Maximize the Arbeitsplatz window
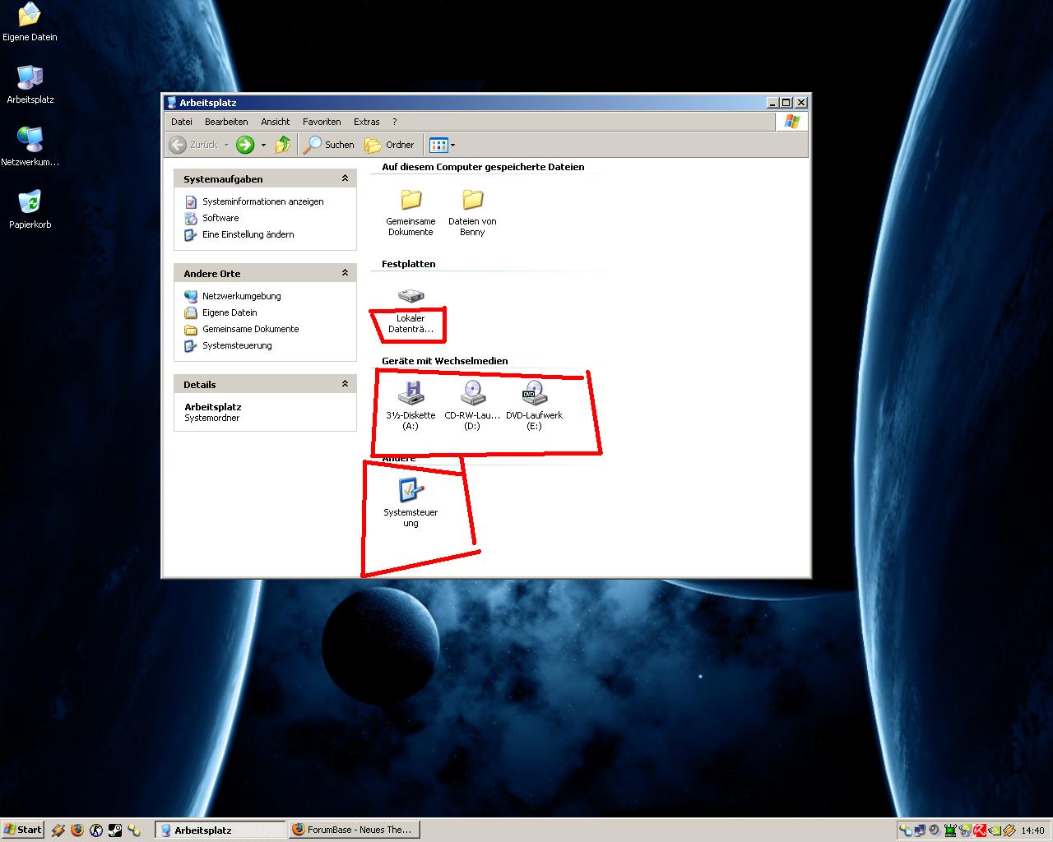Screen dimensions: 1053x842 tap(786, 103)
